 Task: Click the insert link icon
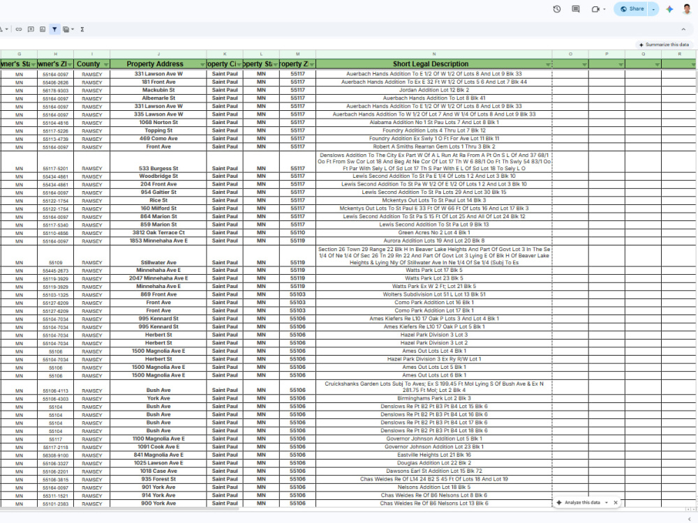[19, 29]
